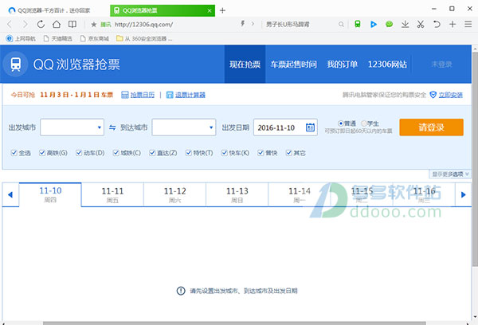
Task: Reload the page with the refresh icon
Action: click(x=41, y=24)
